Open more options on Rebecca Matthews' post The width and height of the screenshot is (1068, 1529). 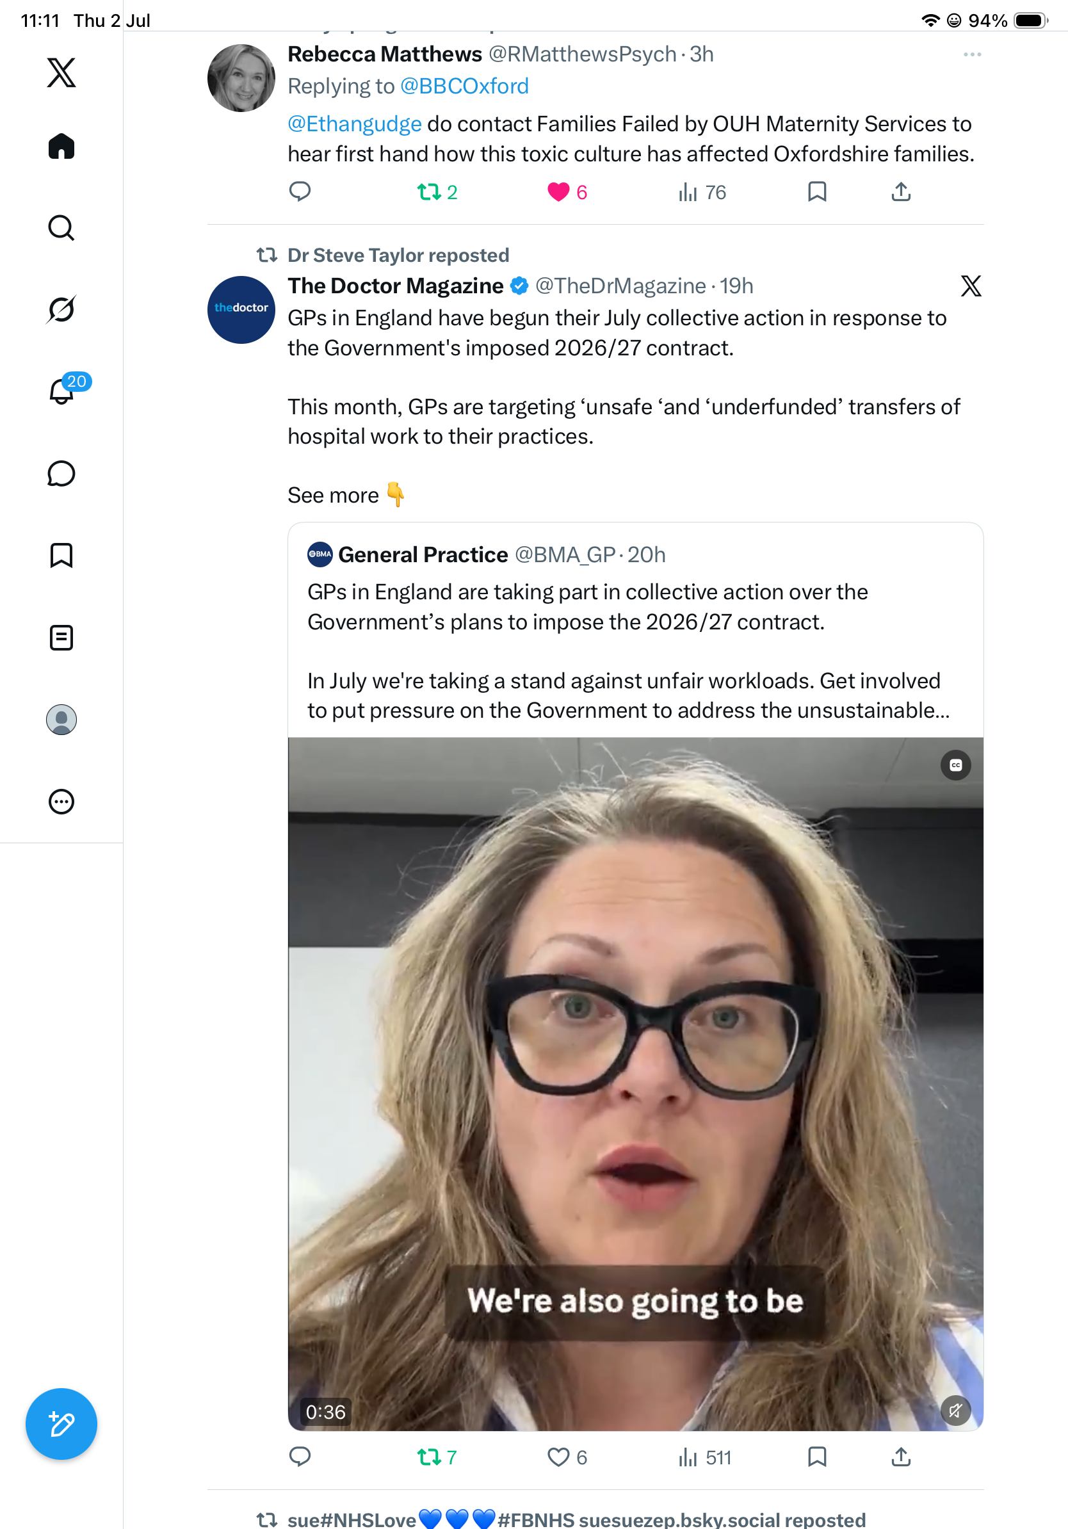[x=972, y=54]
